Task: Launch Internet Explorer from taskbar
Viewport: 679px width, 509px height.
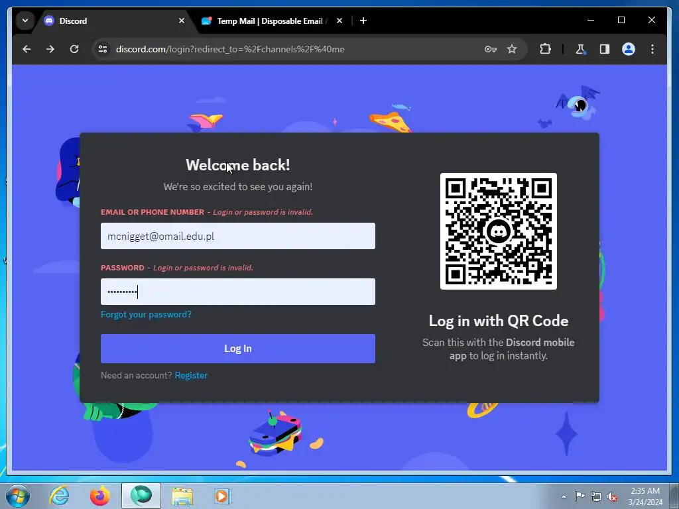Action: (x=59, y=496)
